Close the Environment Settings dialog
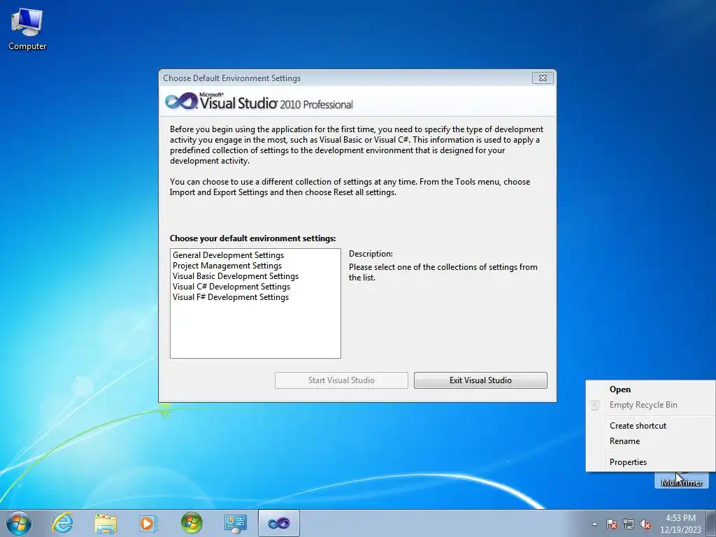Image resolution: width=716 pixels, height=537 pixels. [543, 78]
